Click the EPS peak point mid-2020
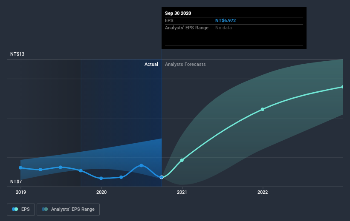 [141, 166]
